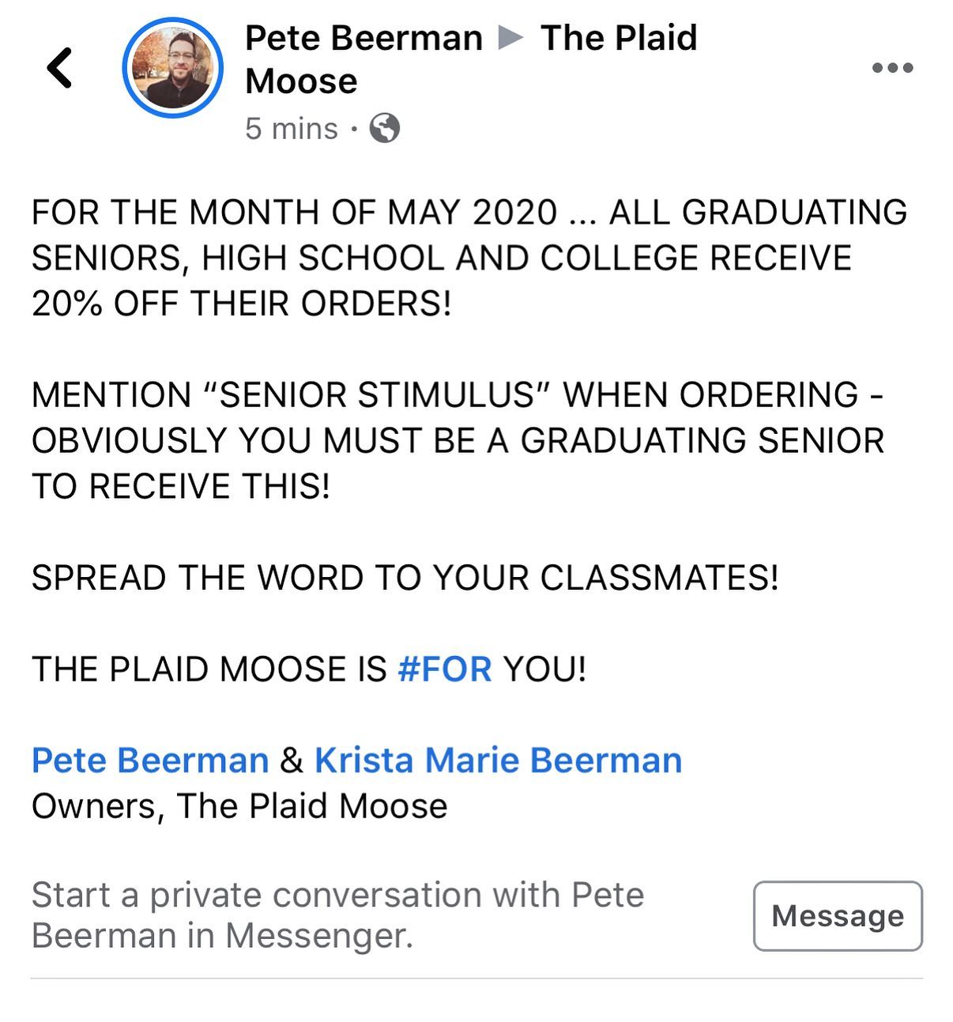Tap the globe public audience icon

pyautogui.click(x=384, y=128)
